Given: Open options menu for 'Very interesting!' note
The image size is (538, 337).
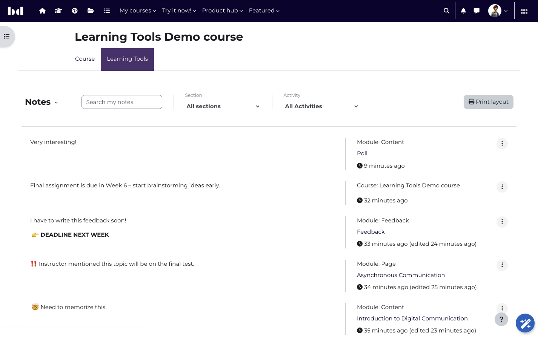Looking at the screenshot, I should coord(502,144).
